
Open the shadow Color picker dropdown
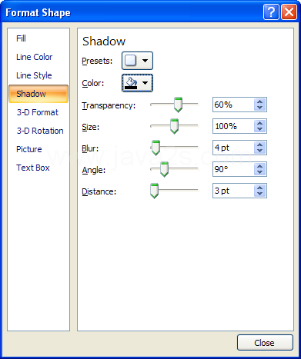[137, 83]
